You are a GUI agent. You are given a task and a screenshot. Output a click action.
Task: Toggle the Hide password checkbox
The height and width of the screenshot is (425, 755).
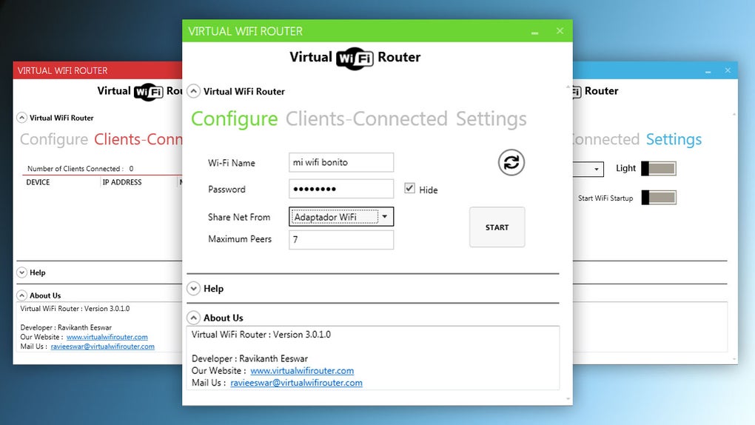click(x=409, y=188)
